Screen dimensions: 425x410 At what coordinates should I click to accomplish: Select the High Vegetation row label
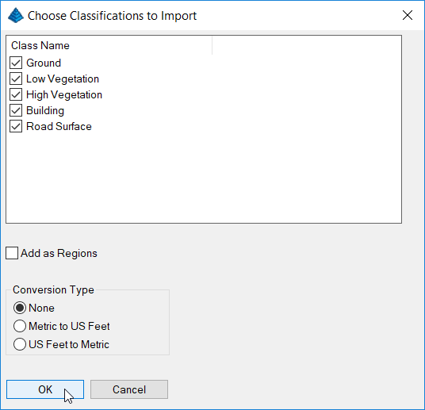(x=64, y=94)
